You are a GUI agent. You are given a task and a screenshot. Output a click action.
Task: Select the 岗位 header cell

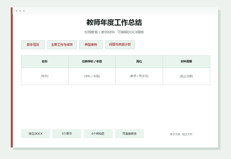(x=139, y=62)
